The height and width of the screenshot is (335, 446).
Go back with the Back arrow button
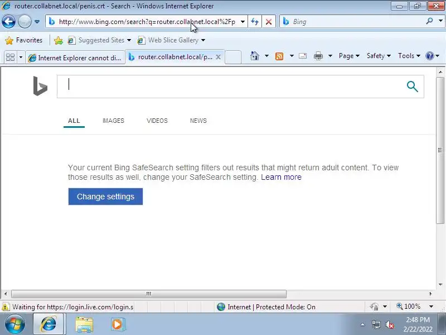tap(8, 22)
